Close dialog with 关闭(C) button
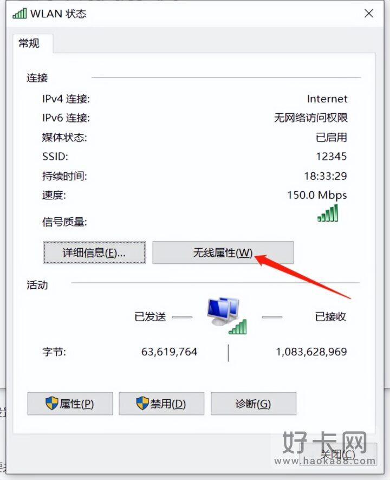This screenshot has height=480, width=390. 338,455
